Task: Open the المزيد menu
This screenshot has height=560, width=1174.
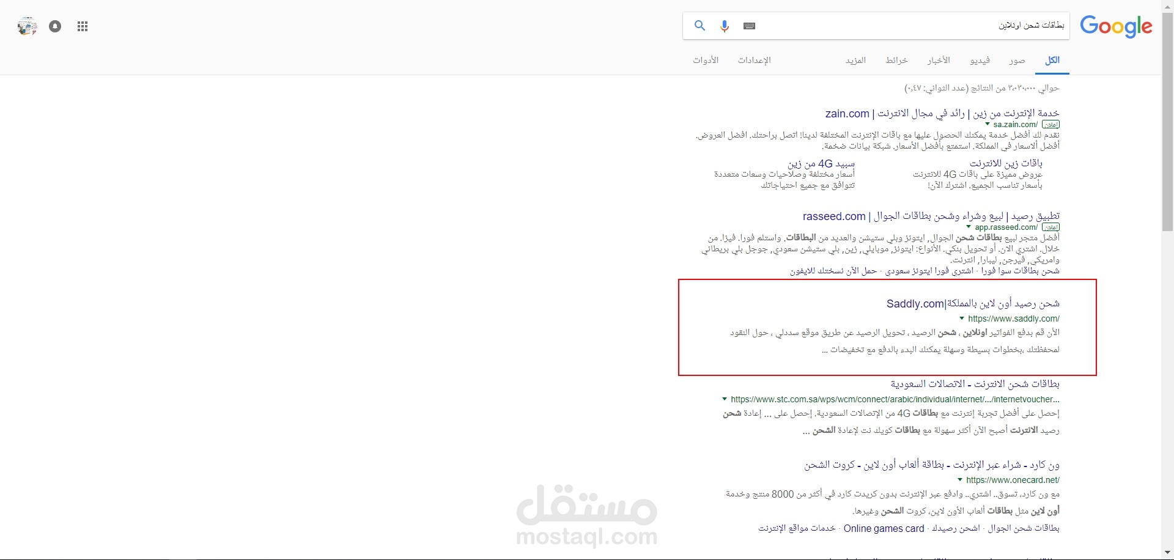Action: tap(856, 60)
